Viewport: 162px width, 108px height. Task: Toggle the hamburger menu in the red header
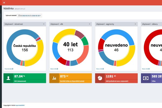(x=4, y=2)
